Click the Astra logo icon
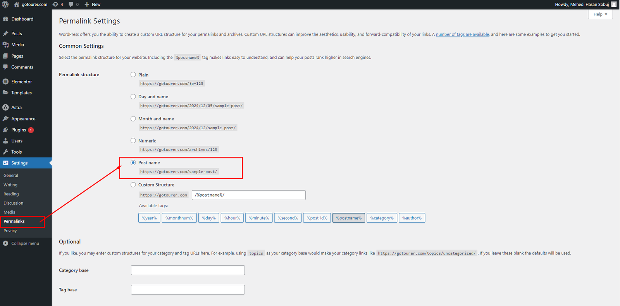Viewport: 620px width, 306px height. (x=5, y=108)
